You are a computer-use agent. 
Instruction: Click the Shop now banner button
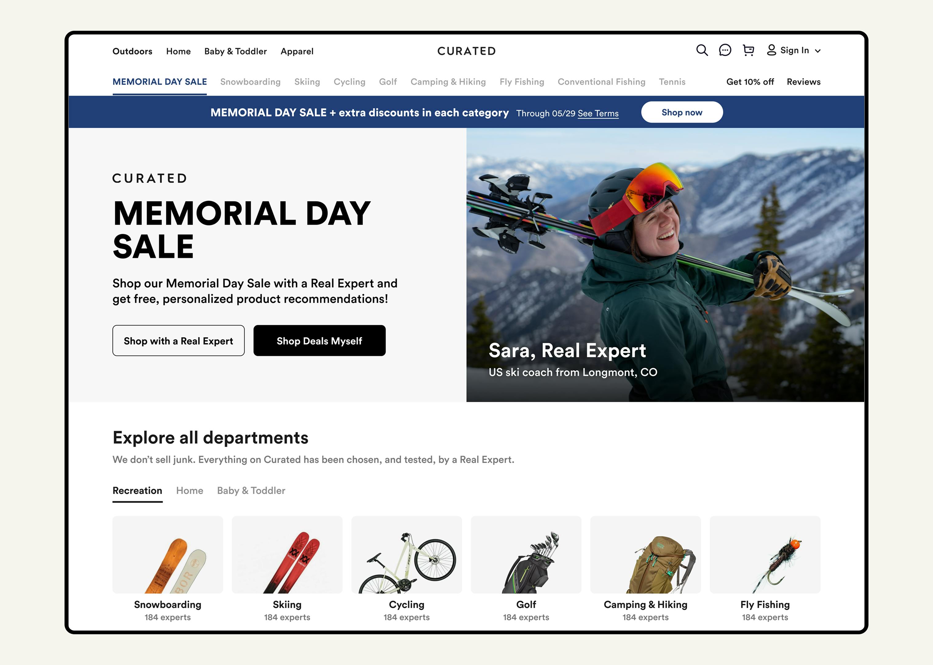[x=682, y=112]
